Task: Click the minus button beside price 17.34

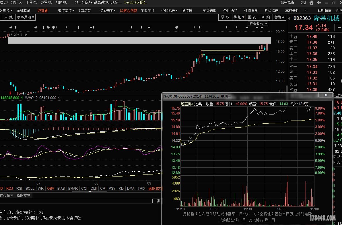Action: [x=339, y=28]
